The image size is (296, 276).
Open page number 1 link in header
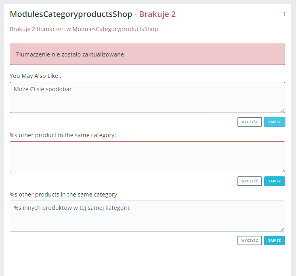(x=284, y=14)
